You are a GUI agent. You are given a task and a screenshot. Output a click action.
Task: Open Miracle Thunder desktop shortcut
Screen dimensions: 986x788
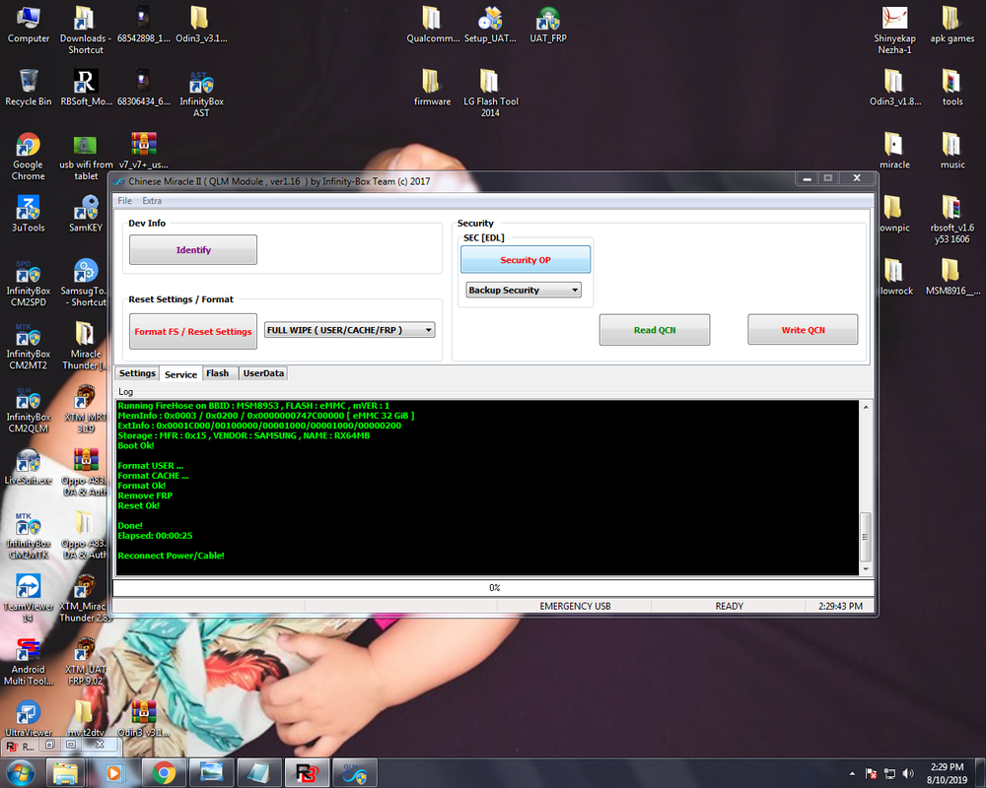click(86, 346)
